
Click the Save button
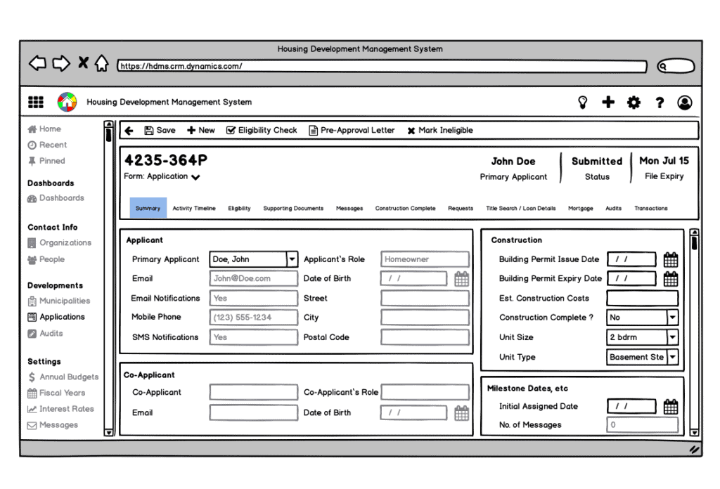point(160,131)
